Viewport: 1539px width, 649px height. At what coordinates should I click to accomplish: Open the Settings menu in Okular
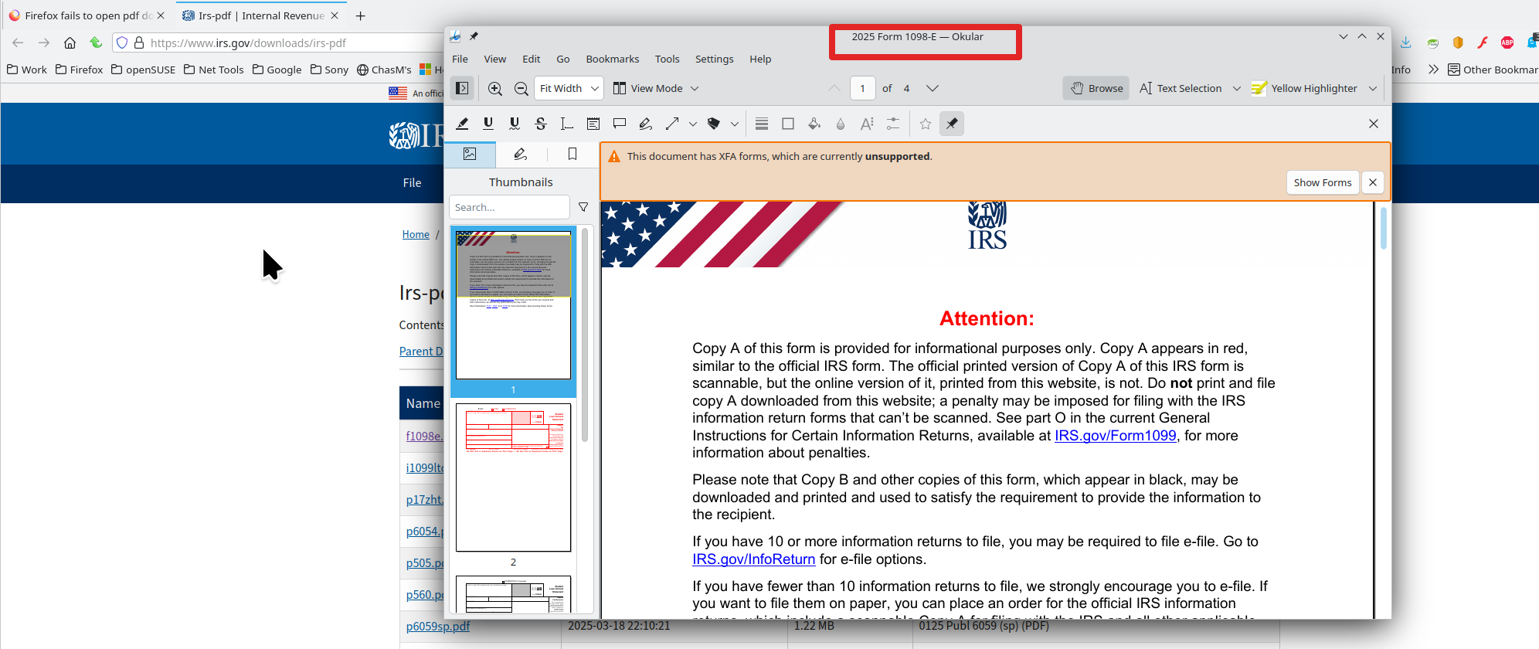point(715,59)
